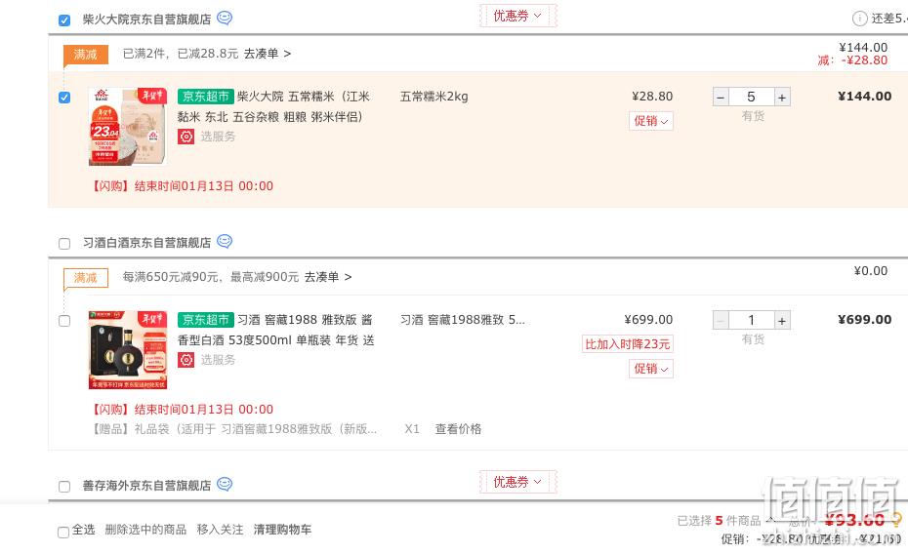Click 选服务 under 五常糯米 product
908x554 pixels.
click(218, 137)
